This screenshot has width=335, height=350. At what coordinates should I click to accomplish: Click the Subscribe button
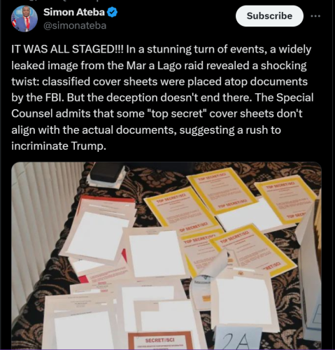click(269, 16)
